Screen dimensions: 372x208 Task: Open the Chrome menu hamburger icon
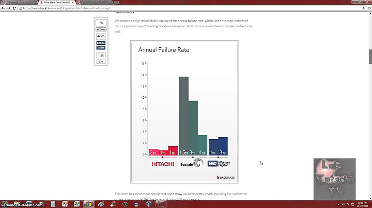[x=369, y=8]
